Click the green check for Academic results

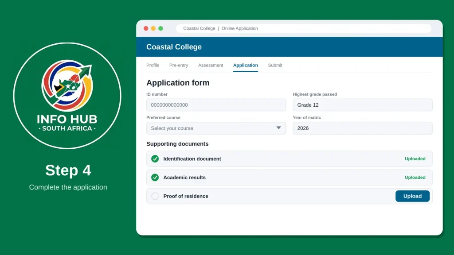coord(155,178)
